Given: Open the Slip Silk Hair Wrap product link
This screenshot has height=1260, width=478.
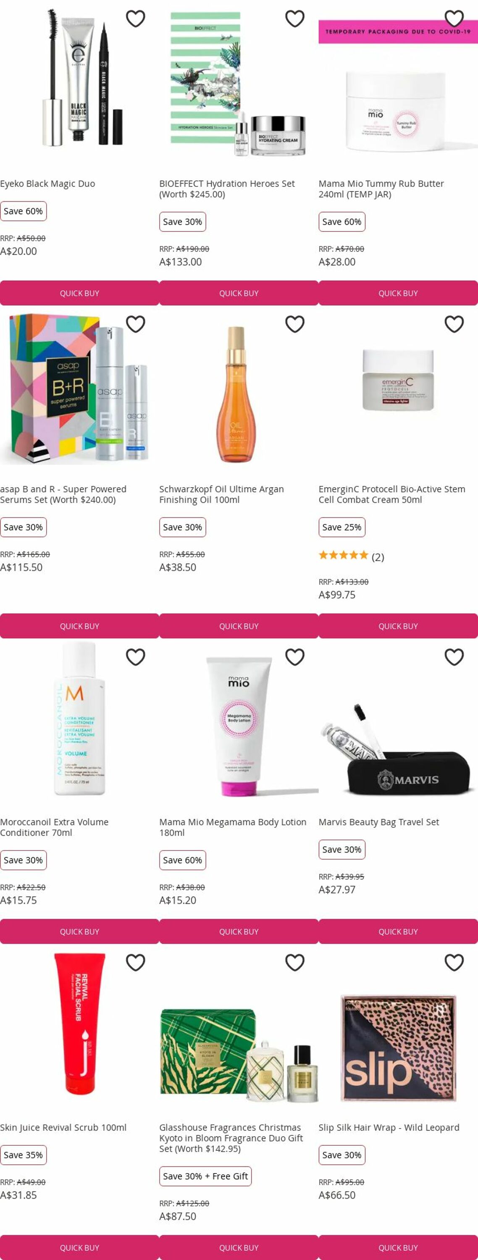Looking at the screenshot, I should pyautogui.click(x=389, y=1127).
